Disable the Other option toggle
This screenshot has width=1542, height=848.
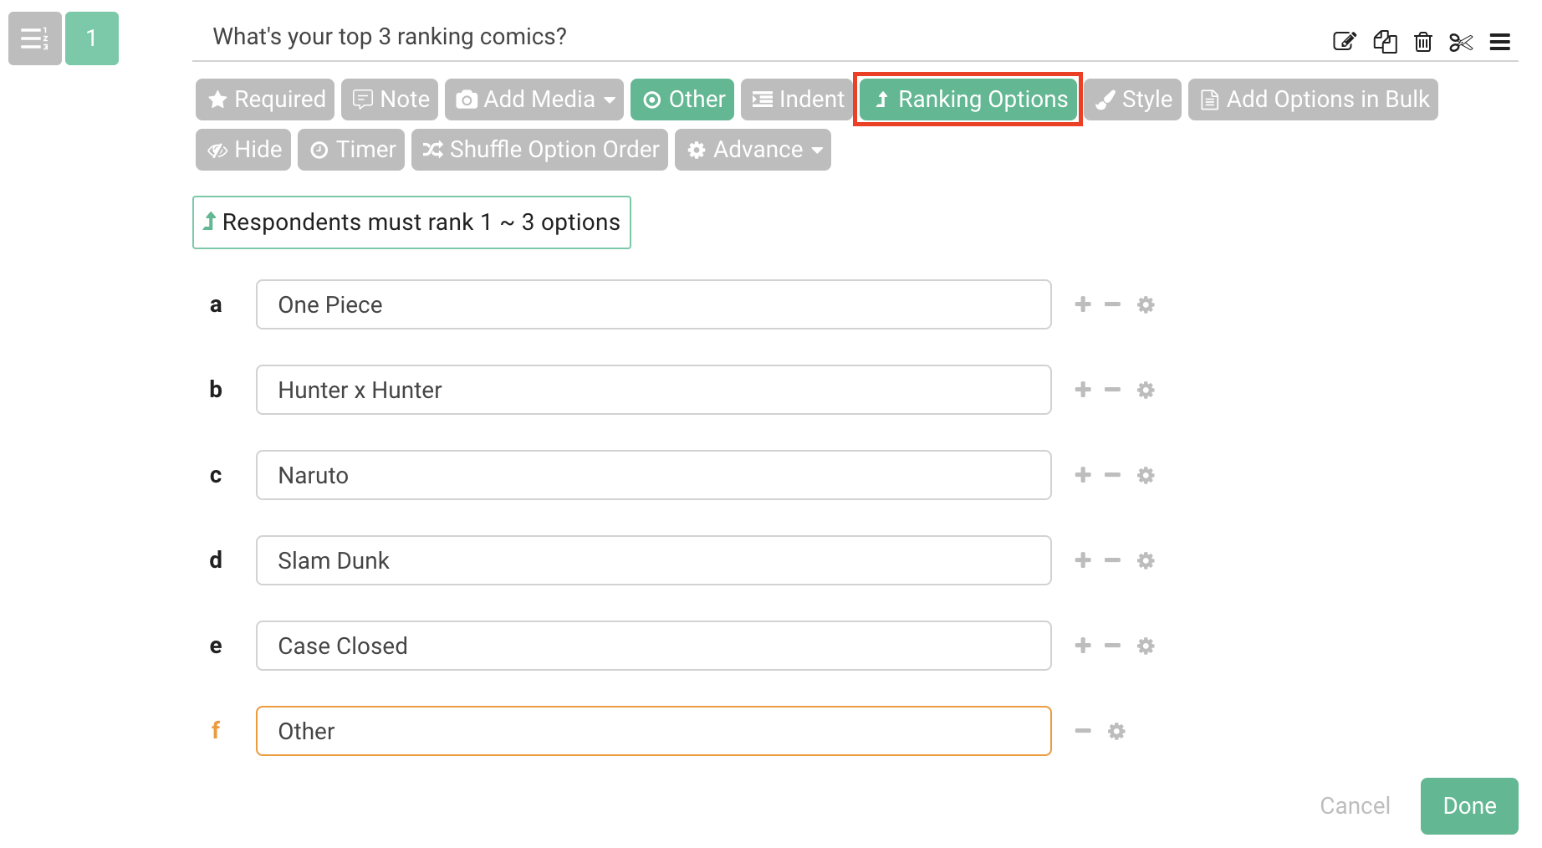682,99
